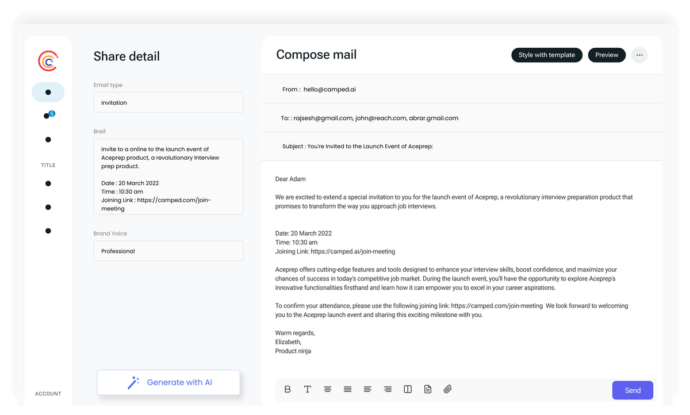690x415 pixels.
Task: Insert a document file
Action: (x=428, y=389)
